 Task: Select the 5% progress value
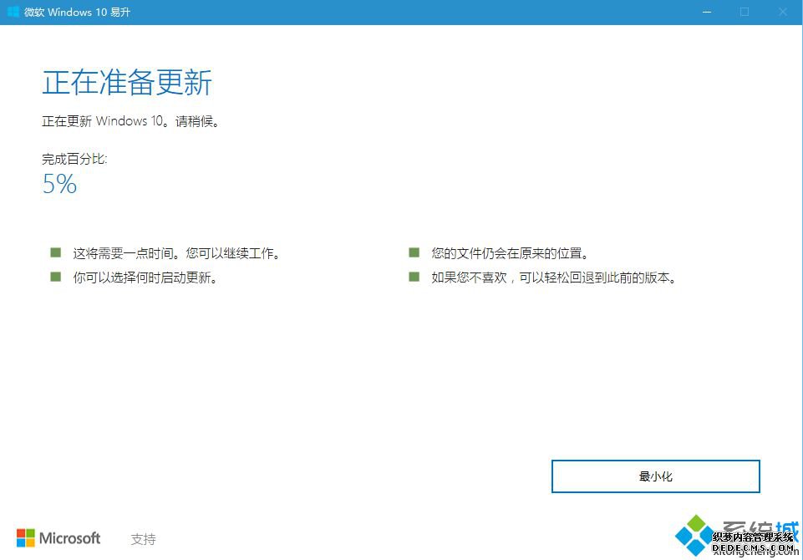coord(59,183)
